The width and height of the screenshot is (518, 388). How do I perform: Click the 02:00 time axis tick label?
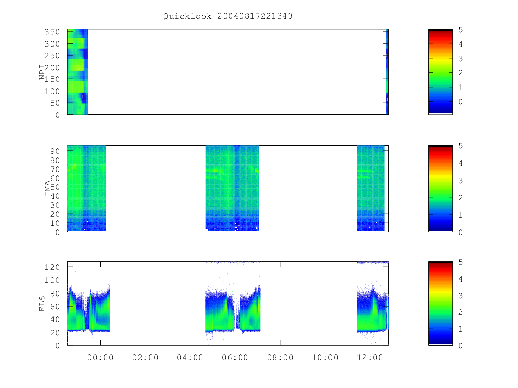145,357
